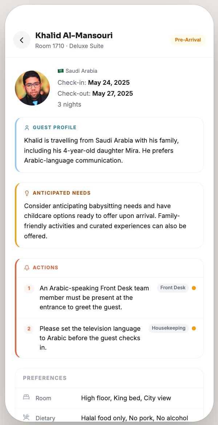
Task: Click the Actions bell icon
Action: tap(27, 267)
